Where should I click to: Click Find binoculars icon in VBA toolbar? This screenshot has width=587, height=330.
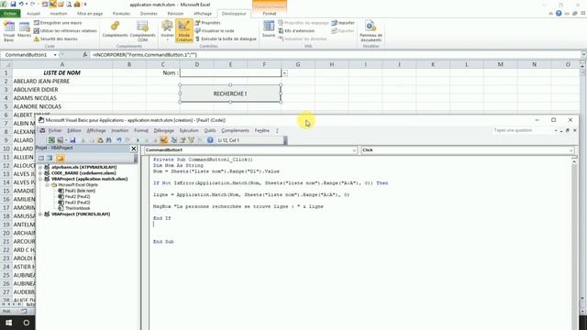click(108, 140)
